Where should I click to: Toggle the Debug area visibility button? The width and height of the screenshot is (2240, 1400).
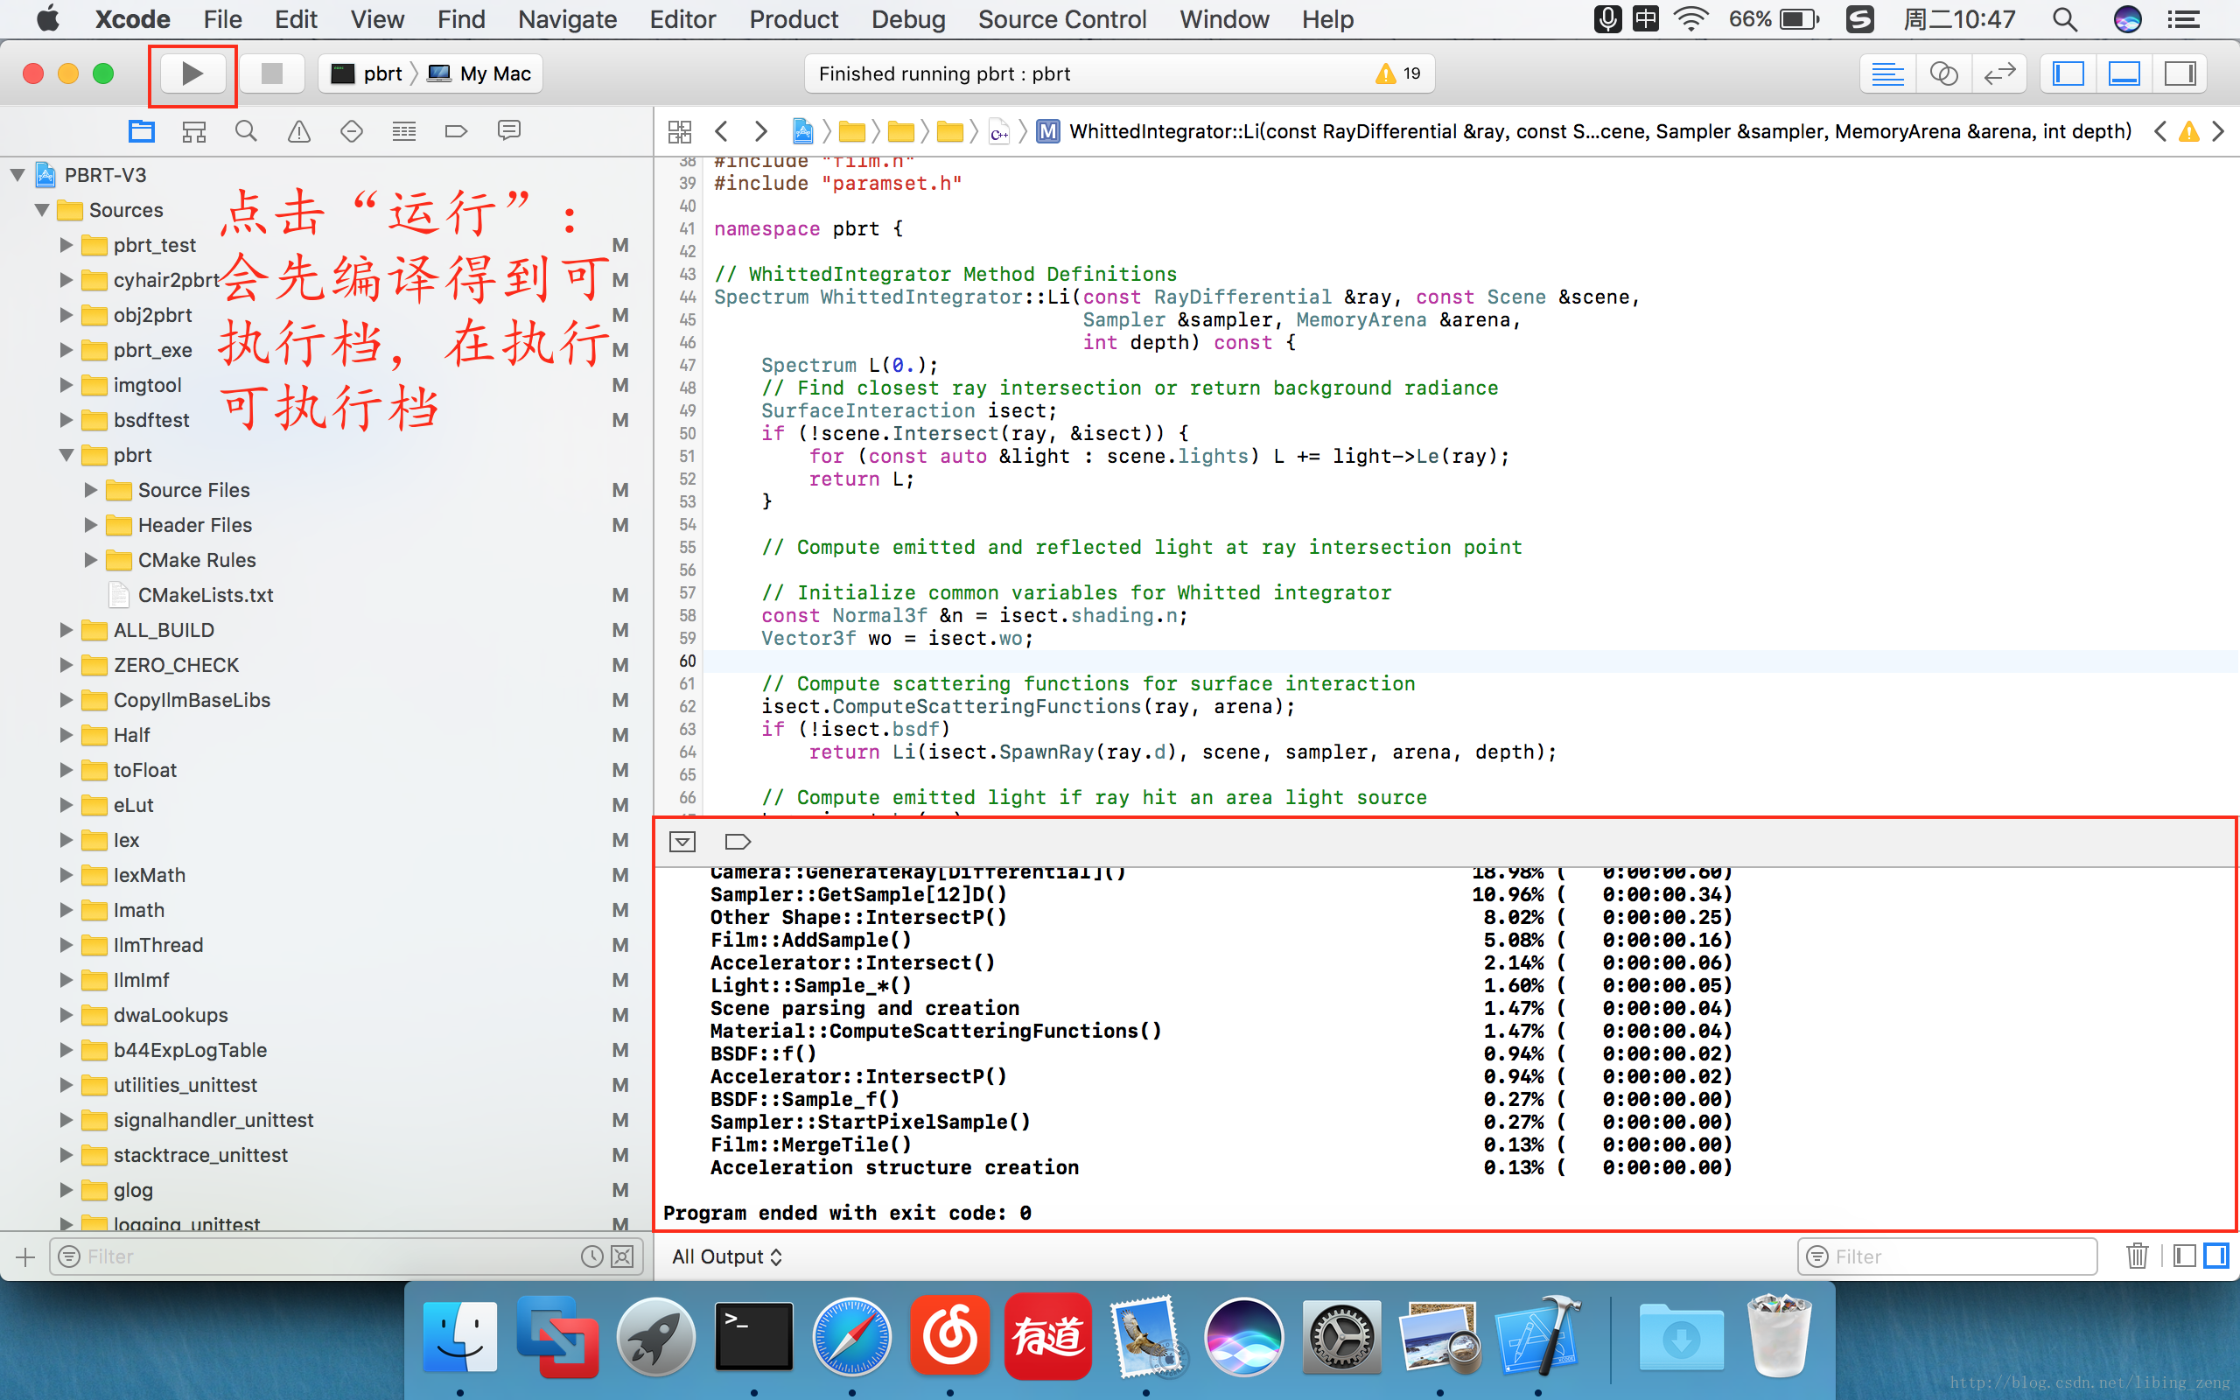[2124, 73]
